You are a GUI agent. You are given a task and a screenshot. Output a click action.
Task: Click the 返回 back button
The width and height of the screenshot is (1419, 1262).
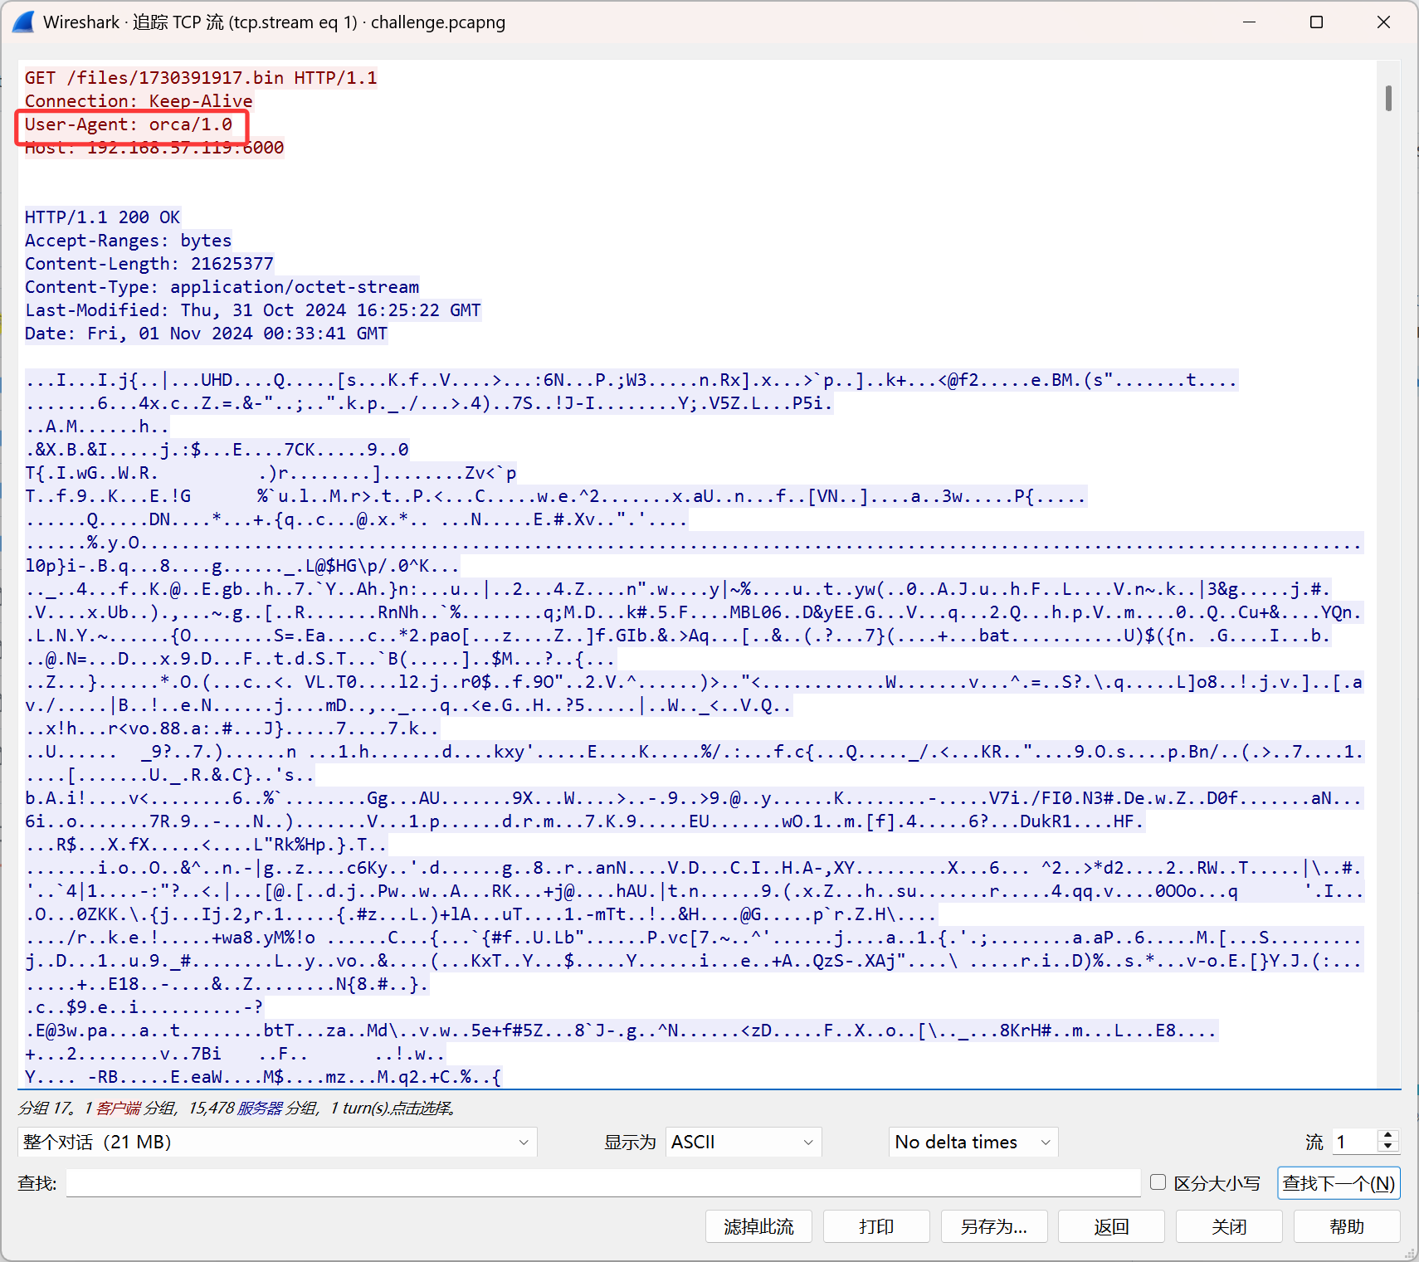[x=1111, y=1226]
